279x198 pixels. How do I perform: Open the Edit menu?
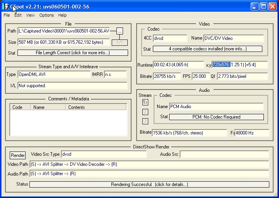[18, 15]
